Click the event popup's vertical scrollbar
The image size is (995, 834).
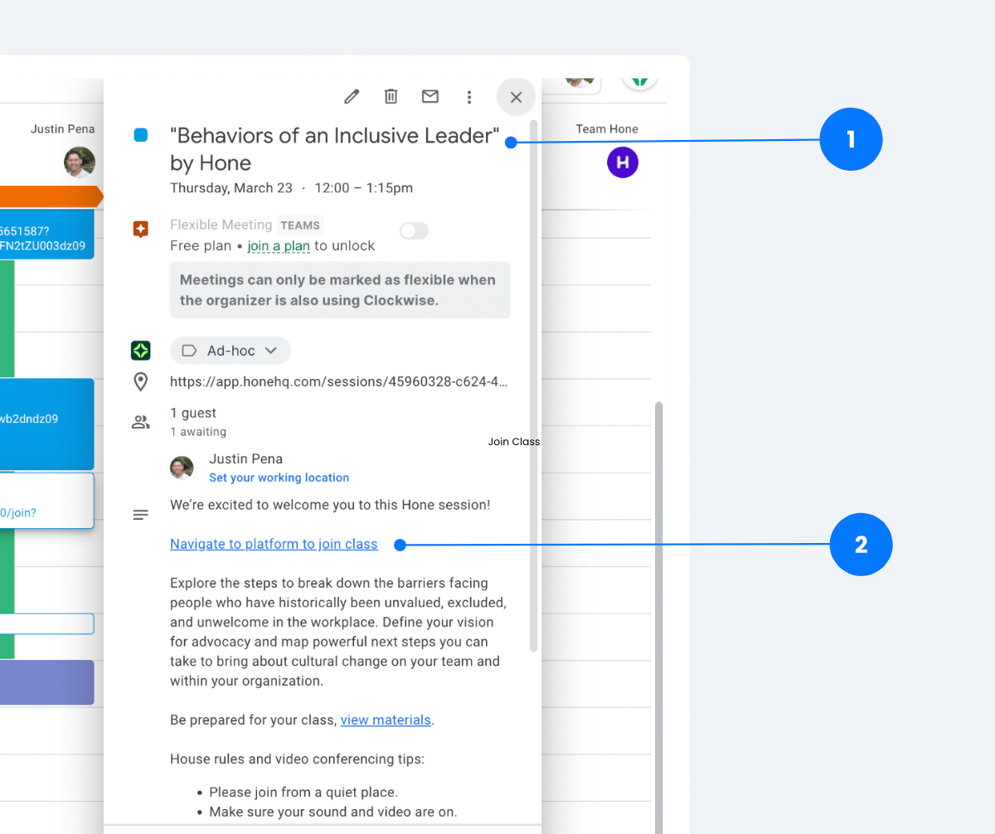534,385
